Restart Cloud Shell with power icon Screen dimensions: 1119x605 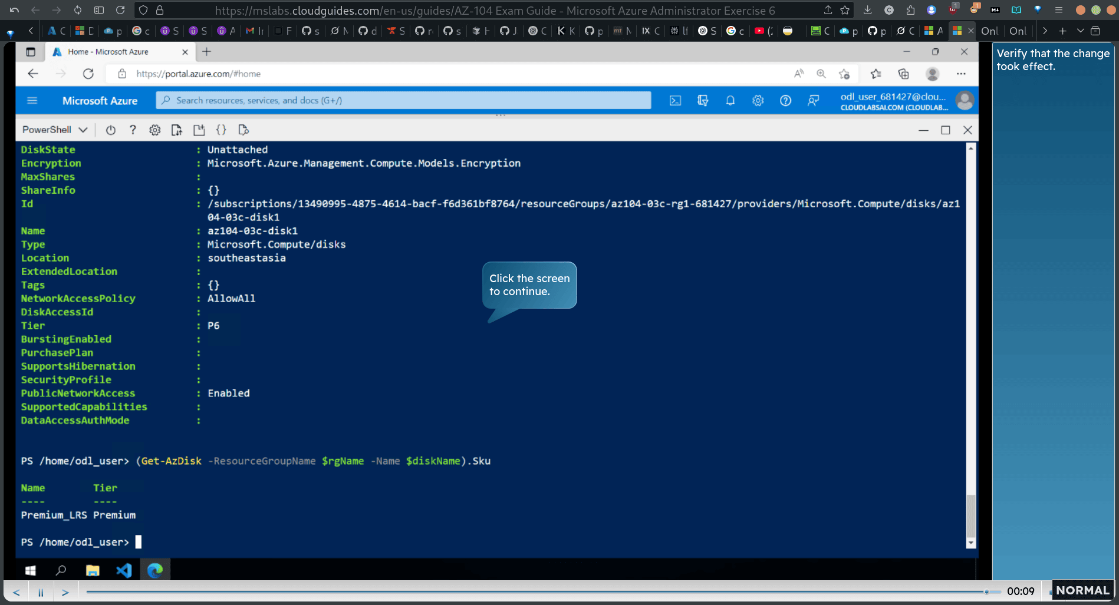pyautogui.click(x=111, y=130)
